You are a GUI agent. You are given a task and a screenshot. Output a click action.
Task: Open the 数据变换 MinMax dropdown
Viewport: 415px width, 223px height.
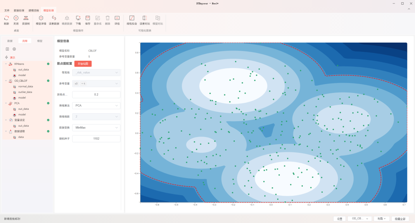pos(96,127)
